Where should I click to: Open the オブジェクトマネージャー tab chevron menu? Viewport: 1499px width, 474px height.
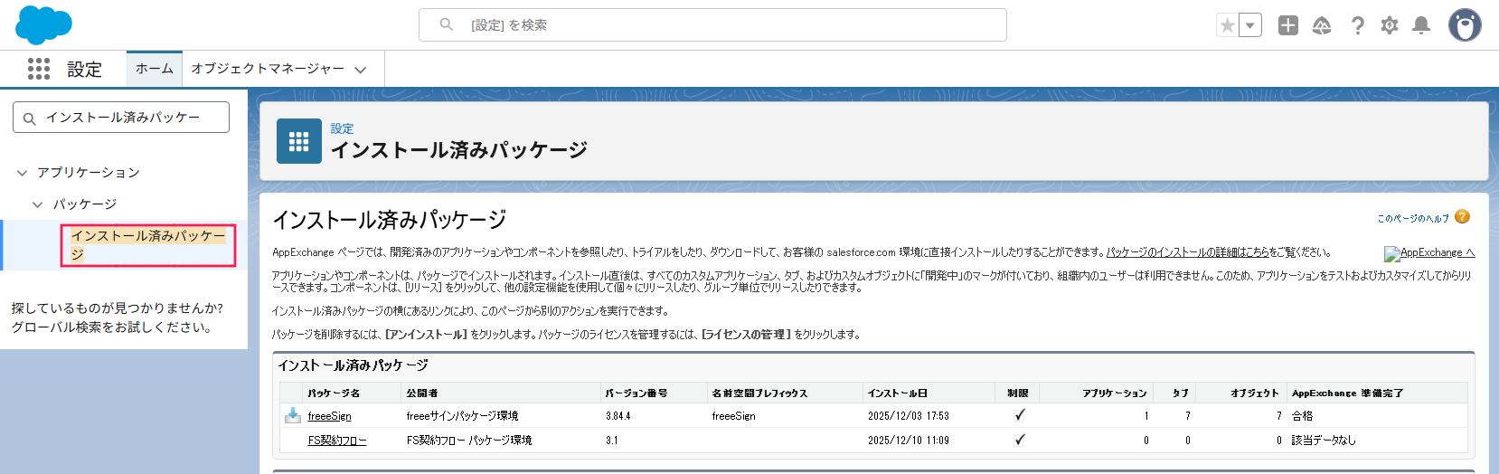pyautogui.click(x=361, y=70)
